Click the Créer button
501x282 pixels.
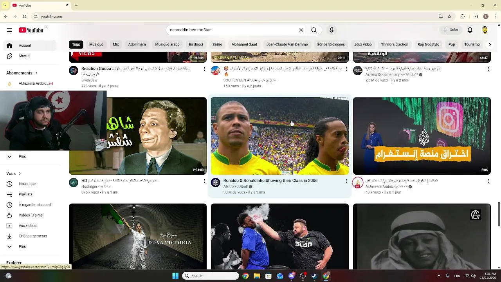(x=450, y=30)
